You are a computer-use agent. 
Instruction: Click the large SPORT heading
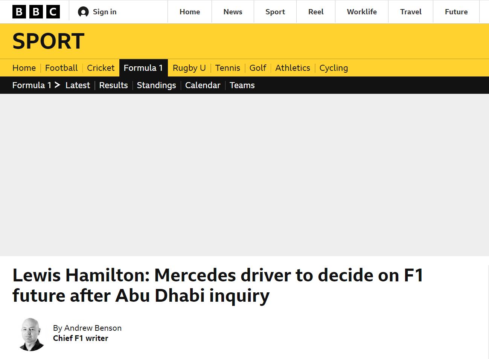48,41
